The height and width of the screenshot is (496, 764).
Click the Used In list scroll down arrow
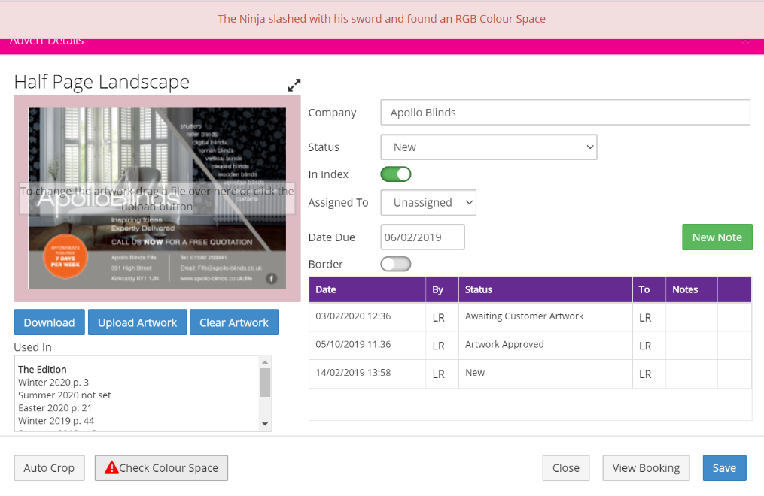(265, 424)
